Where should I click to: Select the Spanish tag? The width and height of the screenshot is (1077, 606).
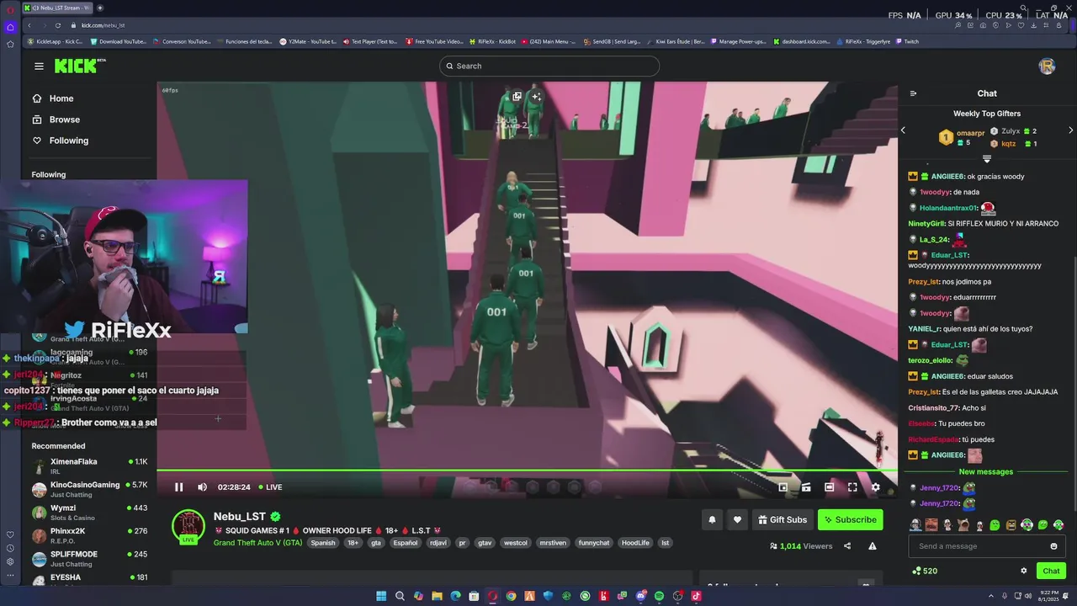point(322,543)
